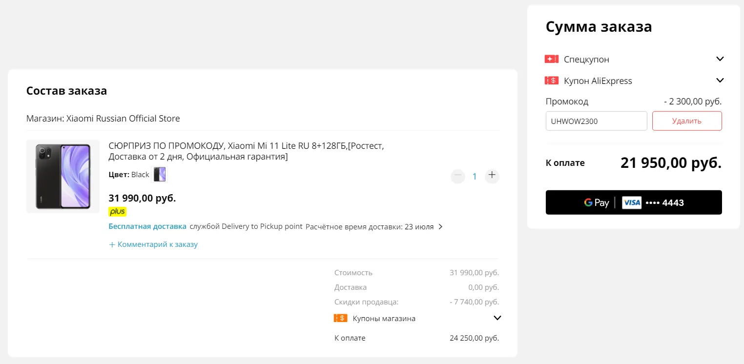Expand the Купон AliExpress dropdown
This screenshot has width=744, height=364.
720,81
